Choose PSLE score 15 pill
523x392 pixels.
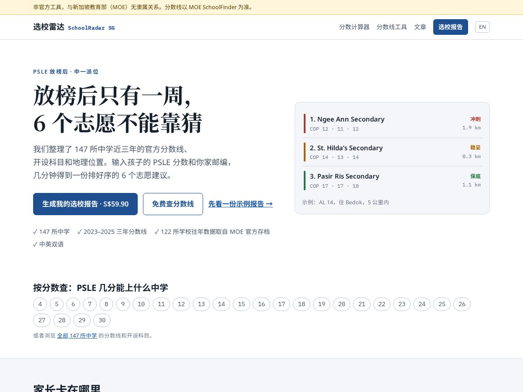[241, 304]
